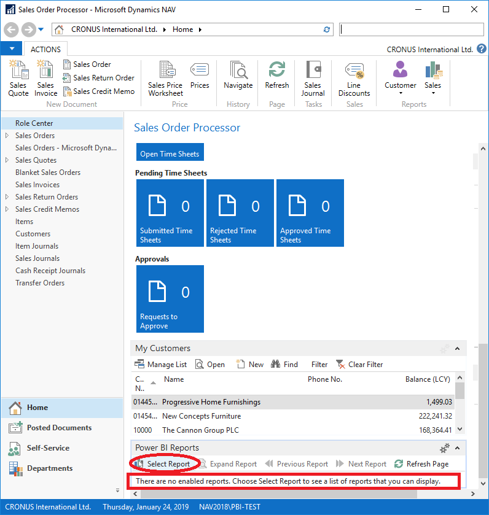Collapse the My Customers part

[x=457, y=349]
